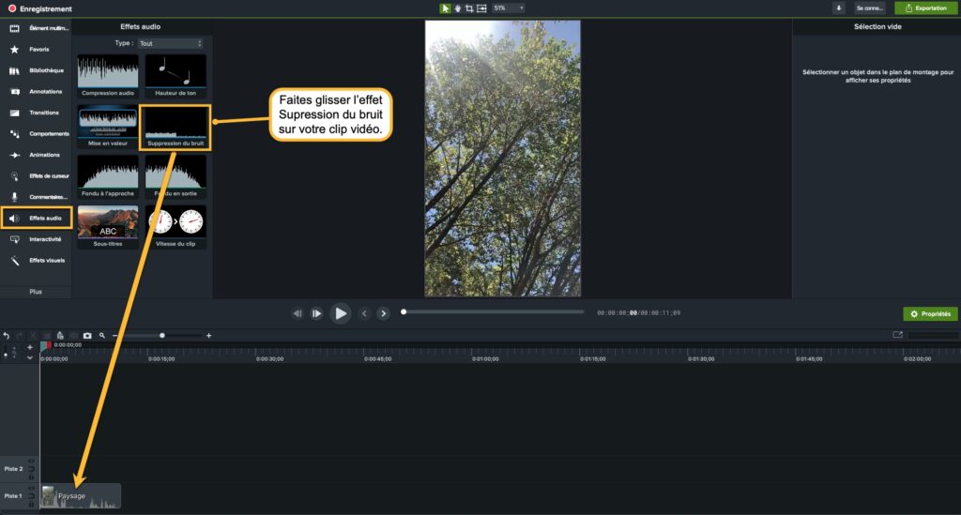Toggle visibility eye for Piste 1

pos(31,488)
